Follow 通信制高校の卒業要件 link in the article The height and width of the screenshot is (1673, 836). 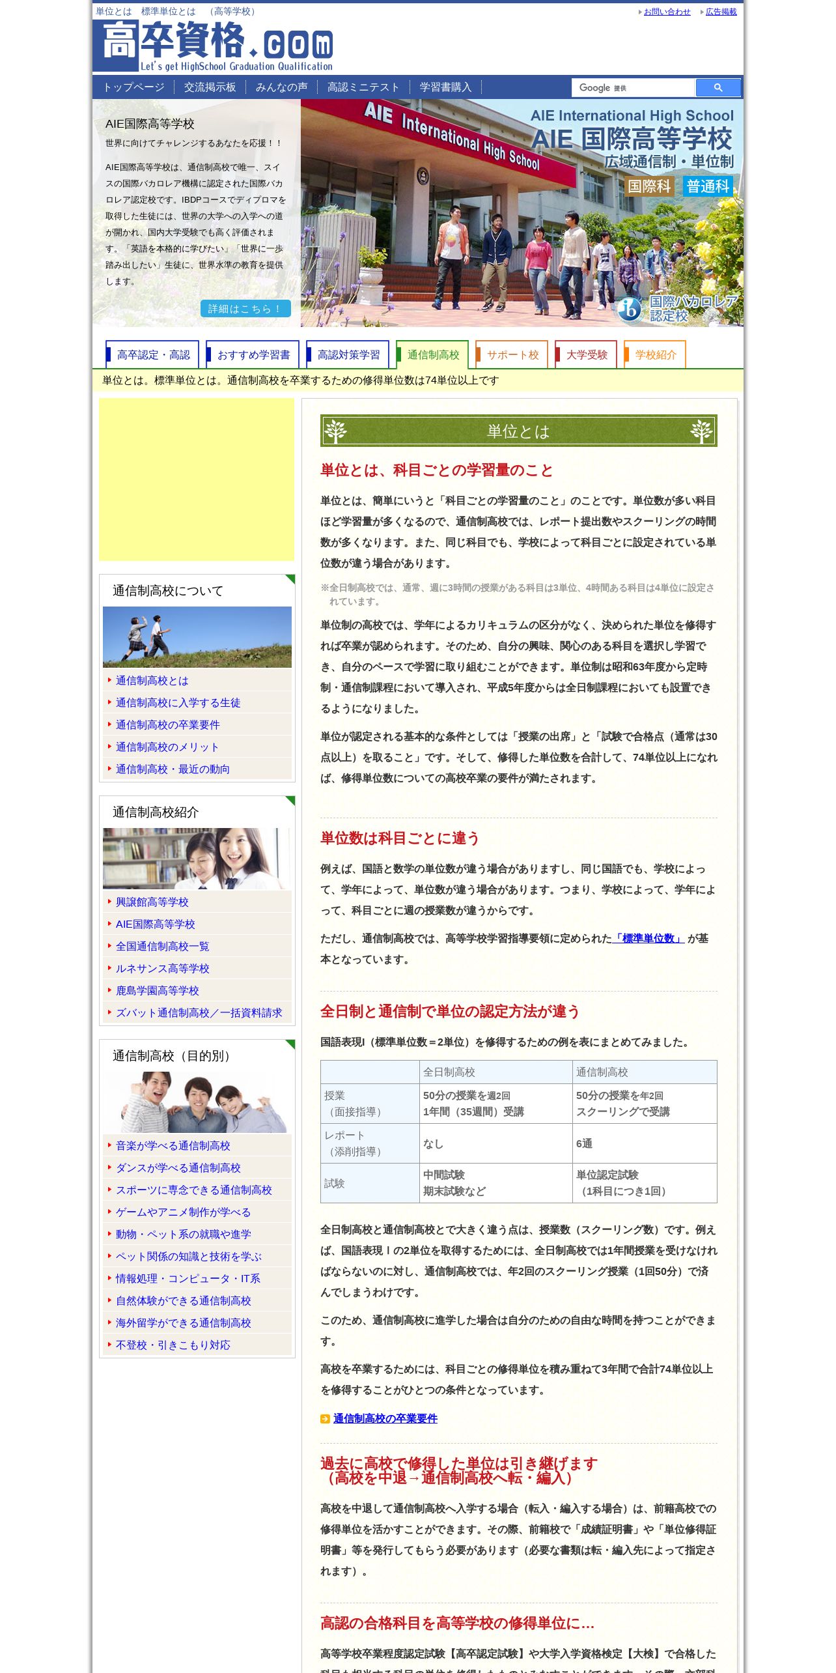point(385,1418)
